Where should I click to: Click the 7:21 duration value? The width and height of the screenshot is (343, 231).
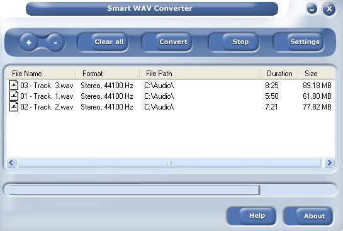coord(271,107)
